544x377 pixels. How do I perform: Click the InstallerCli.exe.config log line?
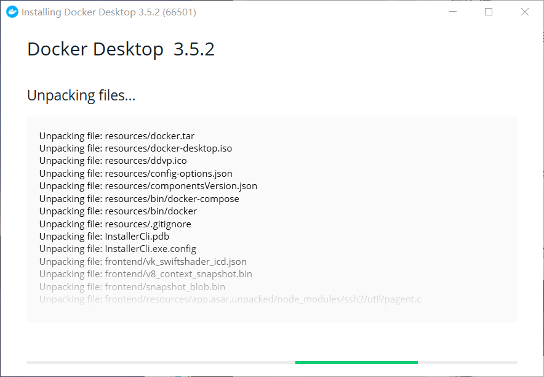tap(118, 249)
